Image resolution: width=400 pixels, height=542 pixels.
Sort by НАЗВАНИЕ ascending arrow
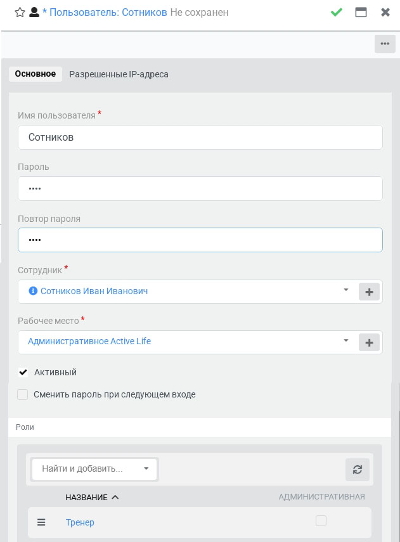tap(115, 497)
